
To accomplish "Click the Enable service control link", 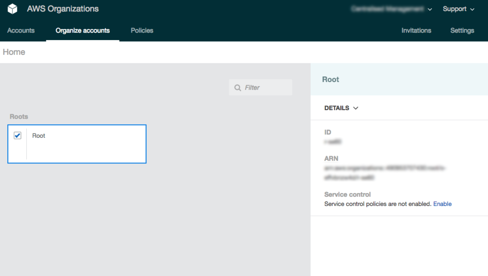I will coord(442,204).
